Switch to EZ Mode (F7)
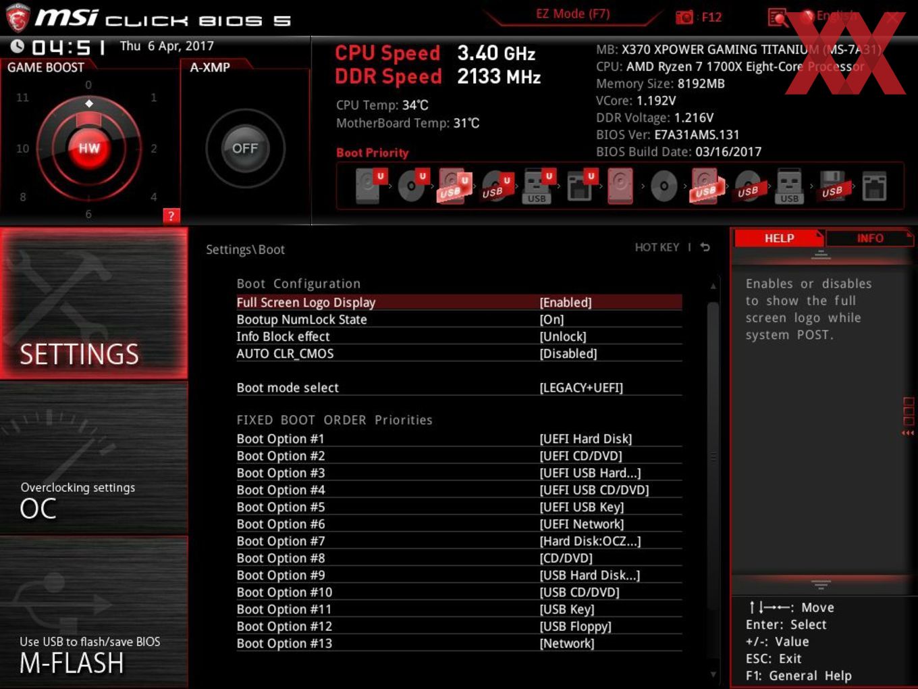 (572, 14)
